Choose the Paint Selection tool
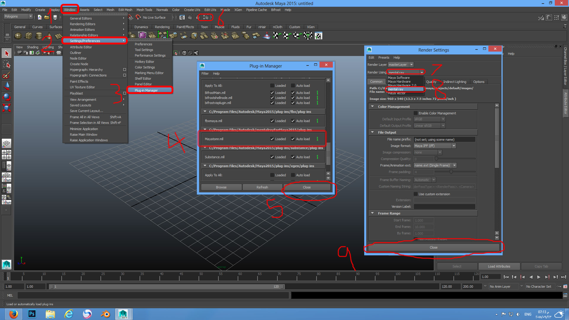 [7, 75]
